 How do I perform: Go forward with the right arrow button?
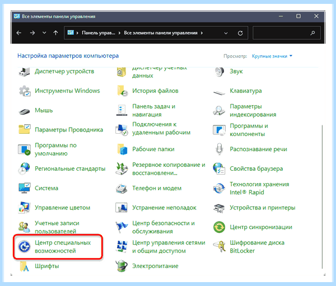(32, 33)
